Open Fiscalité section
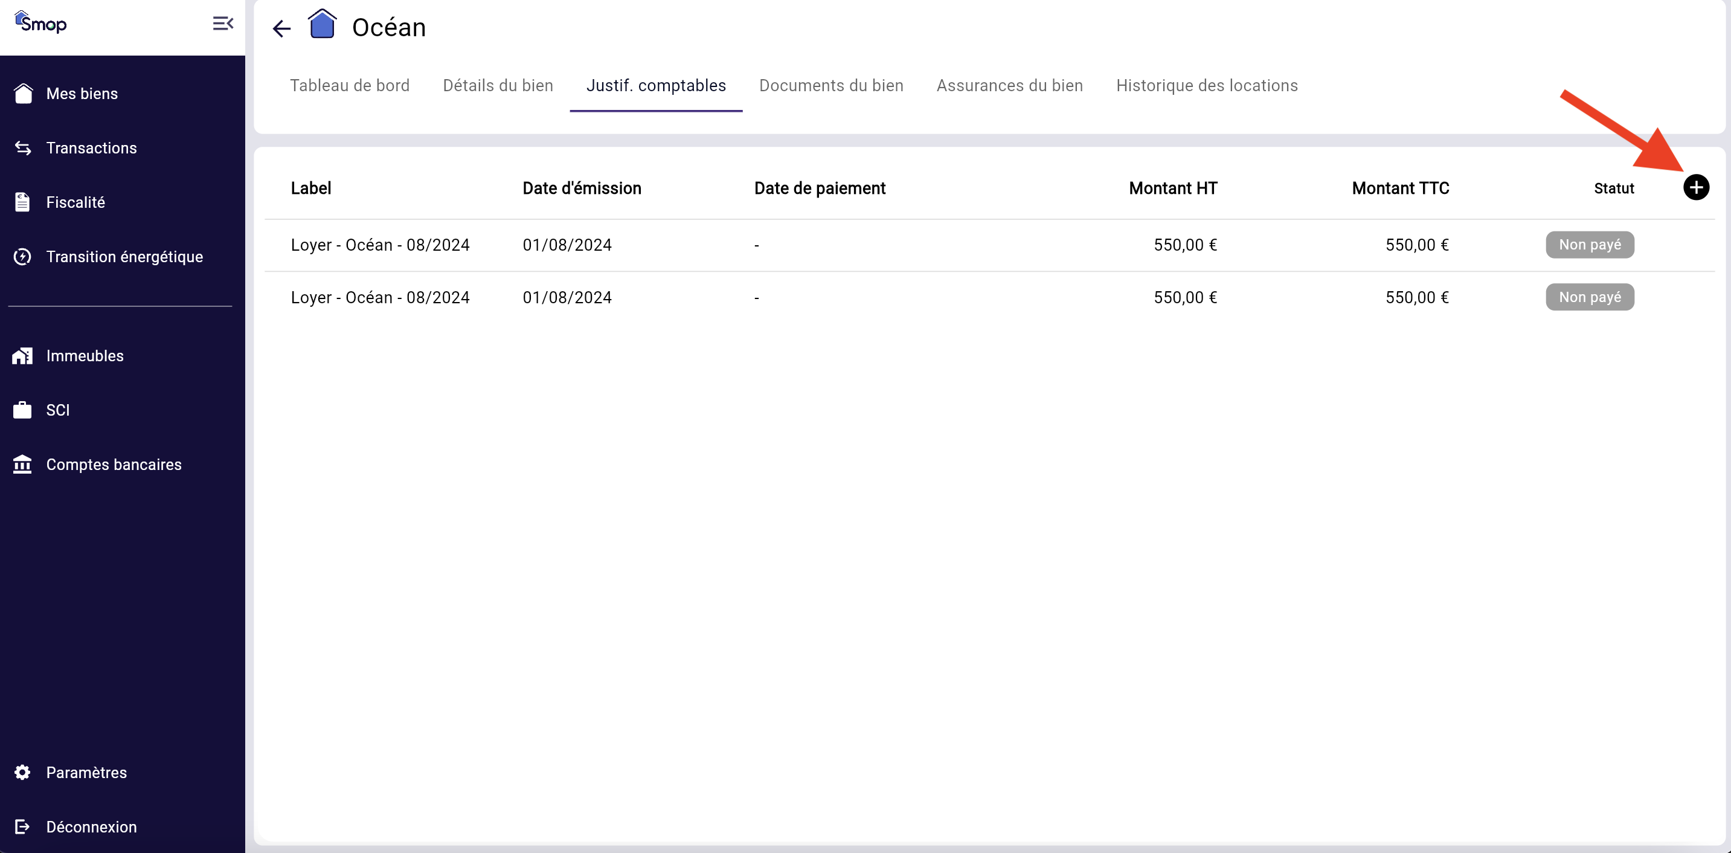This screenshot has width=1731, height=853. click(x=75, y=202)
